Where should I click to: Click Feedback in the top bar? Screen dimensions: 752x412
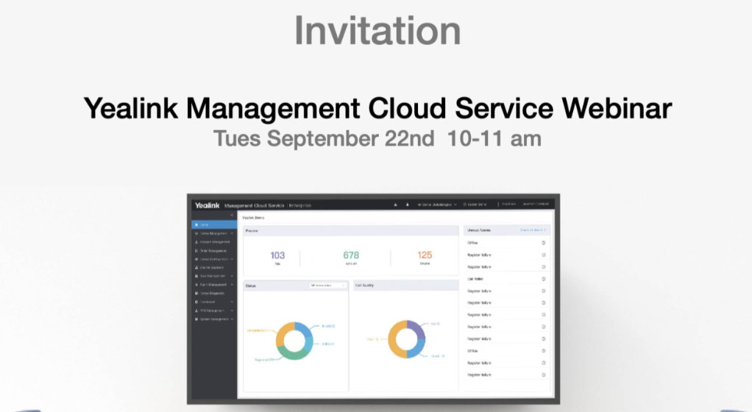[509, 205]
